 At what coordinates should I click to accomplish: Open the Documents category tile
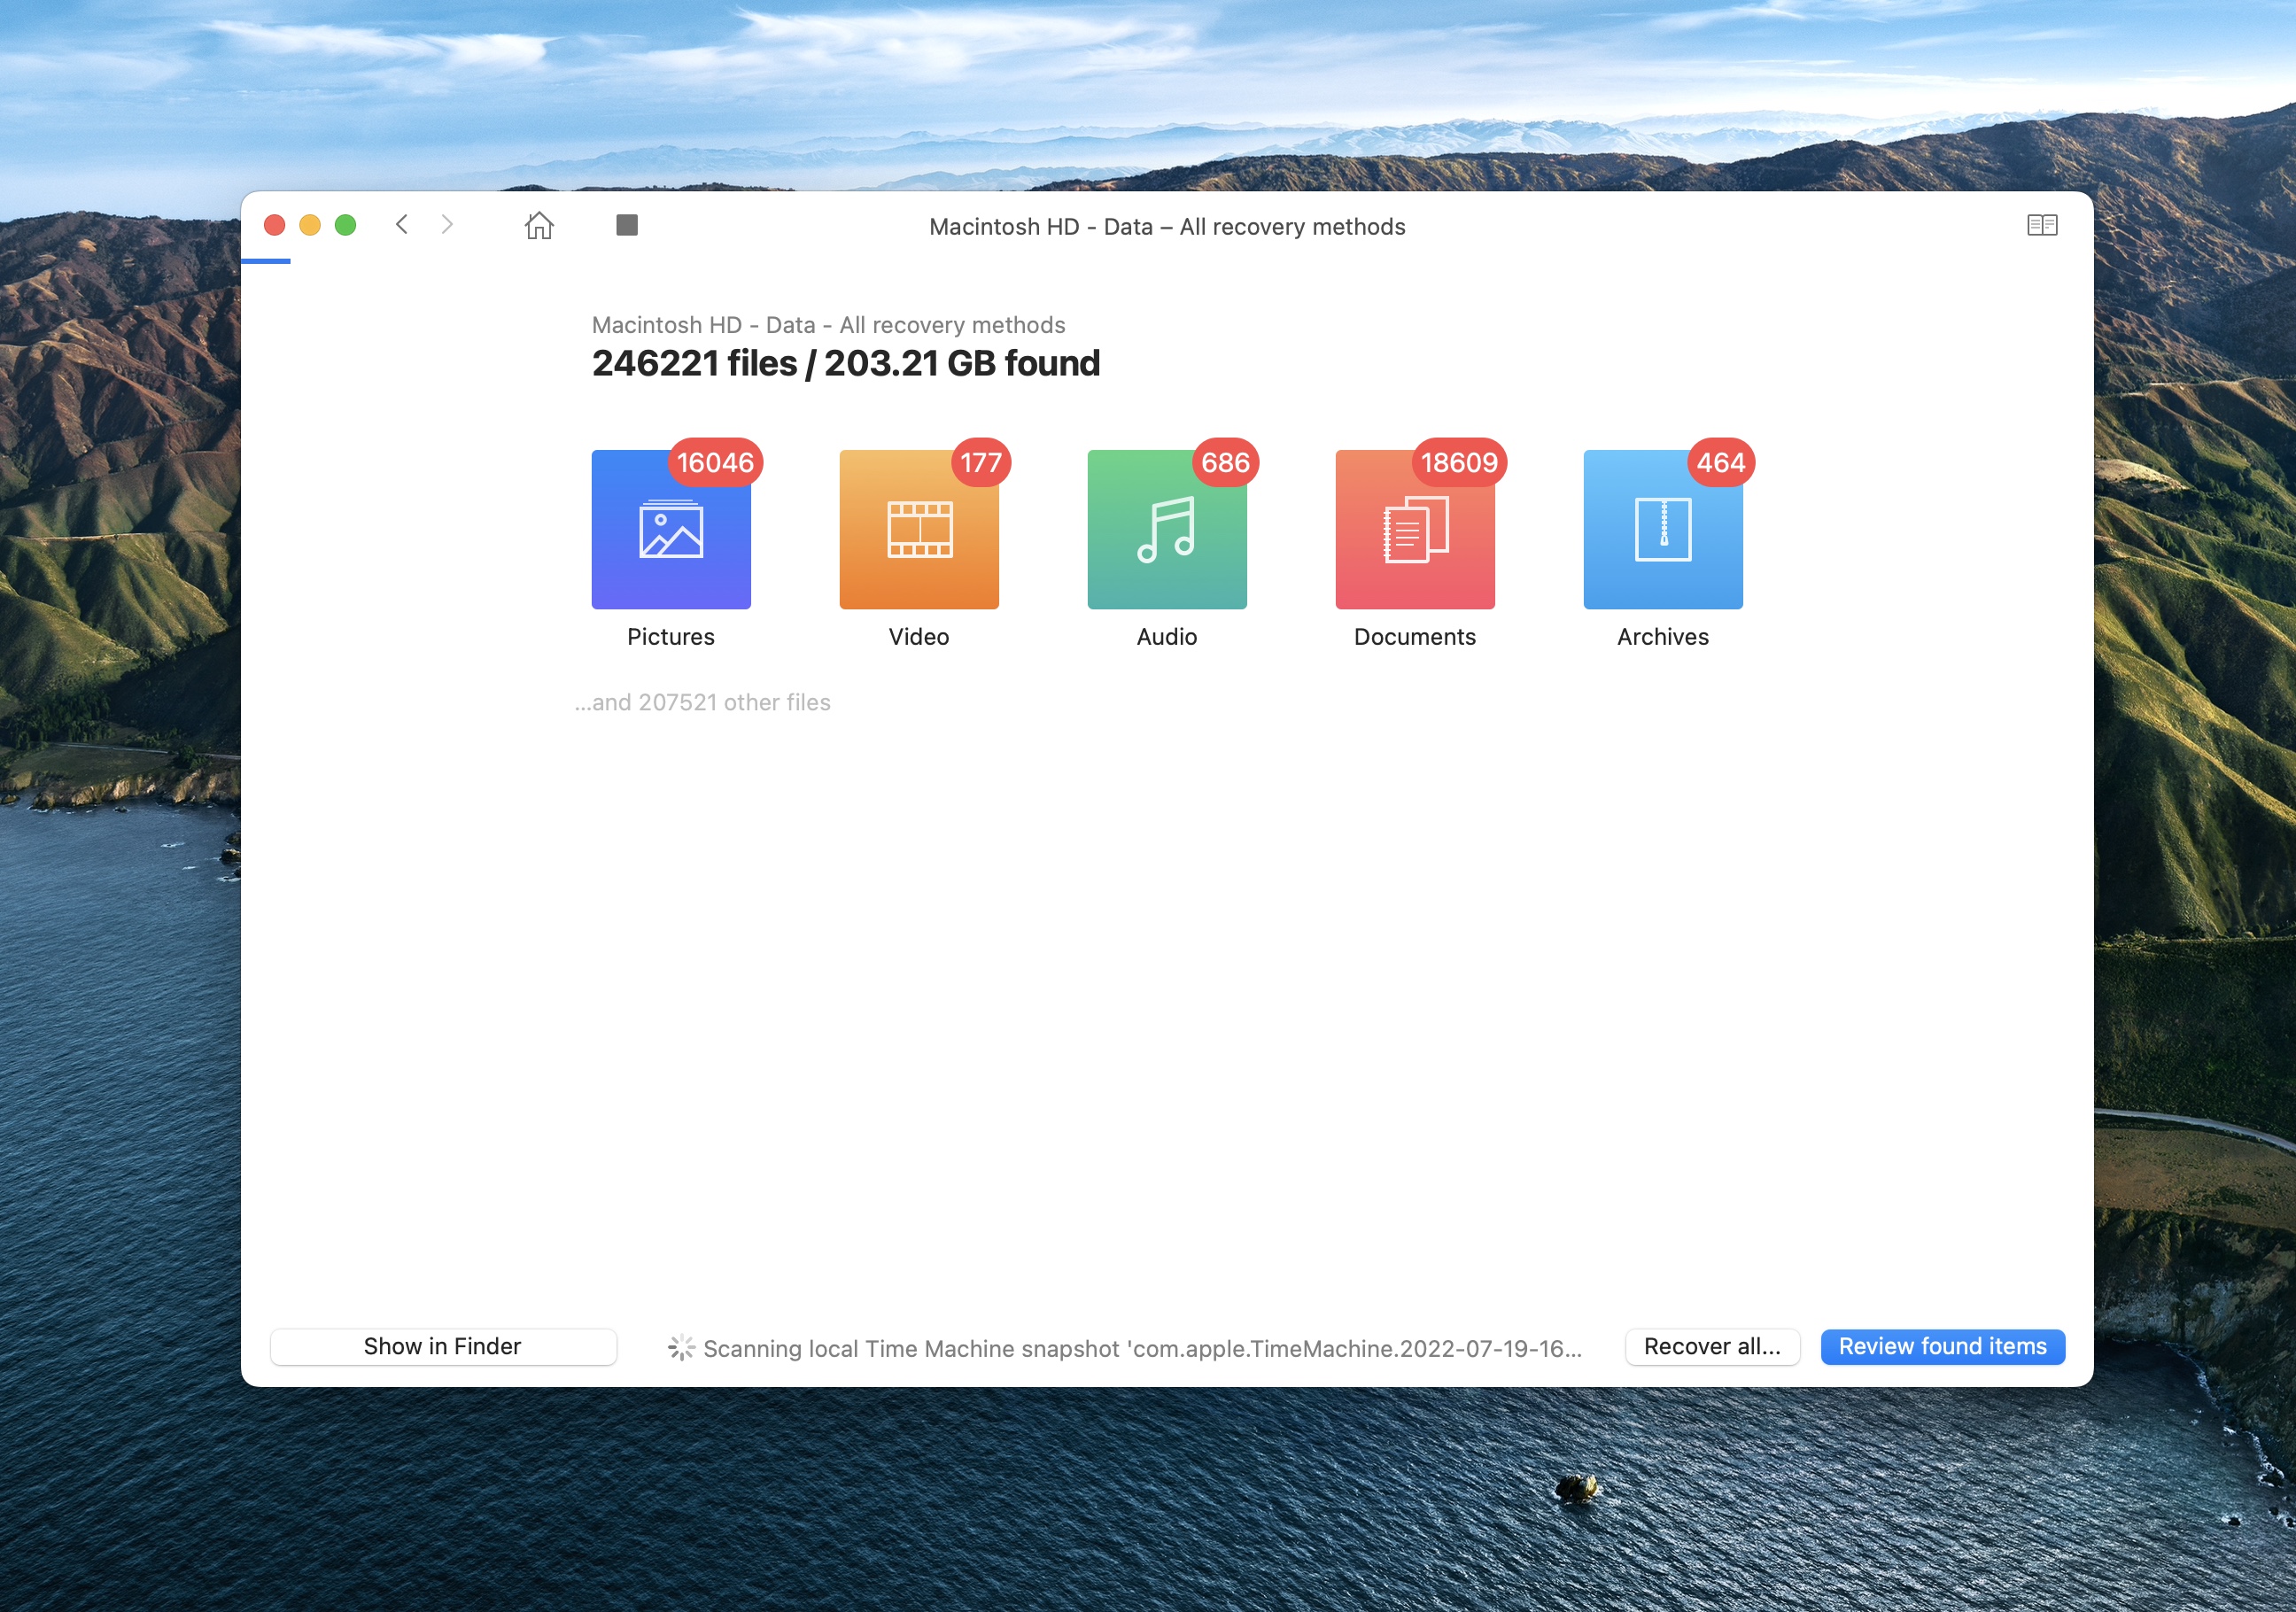pyautogui.click(x=1415, y=529)
